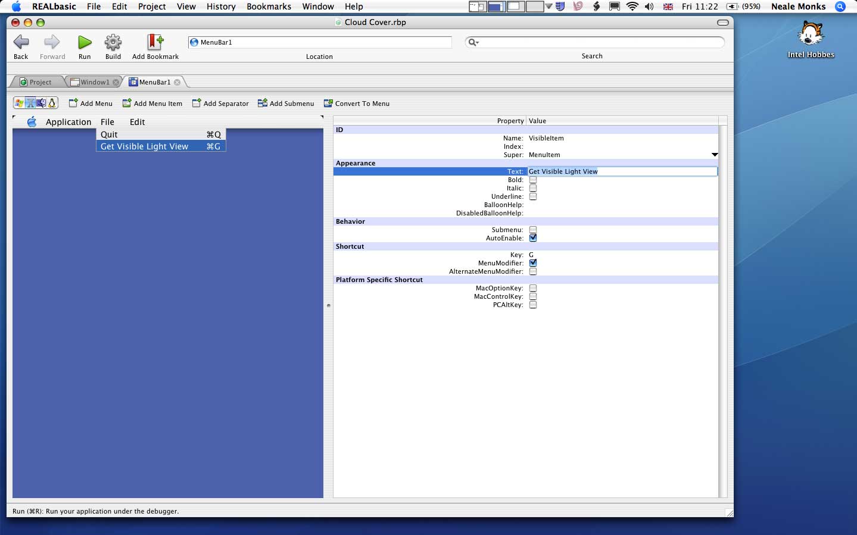Click Convert To Menu icon

coord(328,103)
